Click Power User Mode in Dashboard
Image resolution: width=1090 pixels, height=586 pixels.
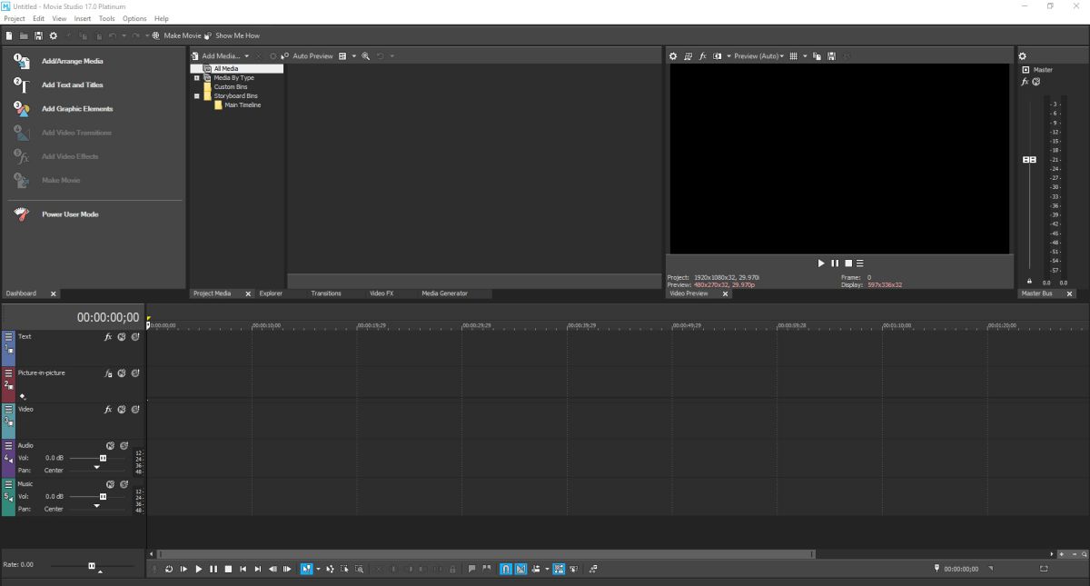(x=70, y=214)
